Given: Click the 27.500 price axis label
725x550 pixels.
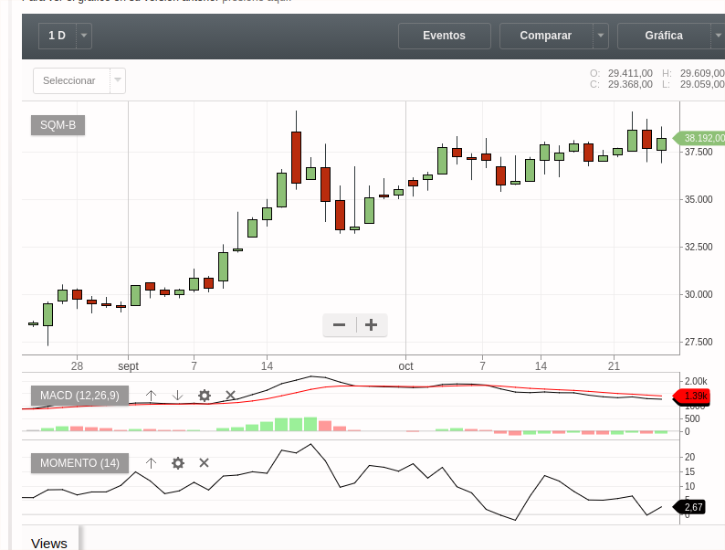Looking at the screenshot, I should (x=699, y=343).
